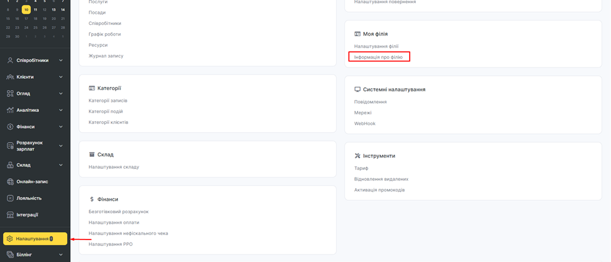
Task: Open Категорії клієнтів link
Action: [108, 123]
